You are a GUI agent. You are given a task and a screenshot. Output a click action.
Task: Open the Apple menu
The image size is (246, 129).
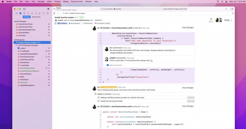click(x=3, y=1)
